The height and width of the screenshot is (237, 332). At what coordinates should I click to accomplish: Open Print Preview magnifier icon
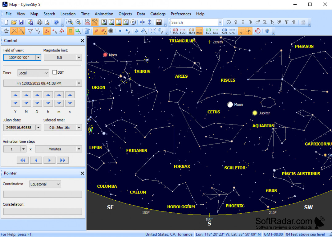pyautogui.click(x=47, y=22)
